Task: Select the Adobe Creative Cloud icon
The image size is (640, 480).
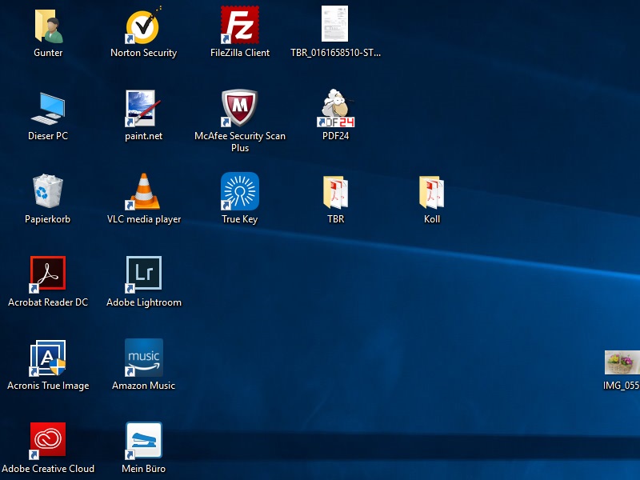Action: coord(48,441)
